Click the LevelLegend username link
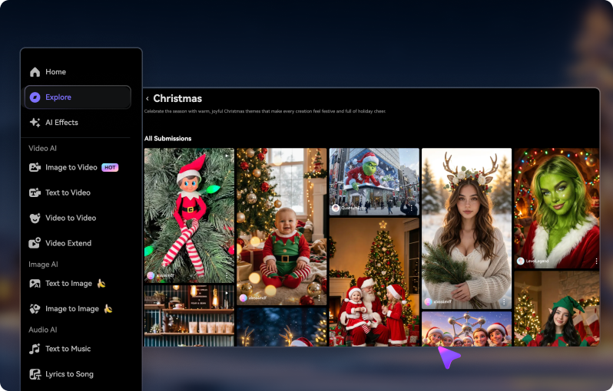The width and height of the screenshot is (613, 391). click(537, 261)
